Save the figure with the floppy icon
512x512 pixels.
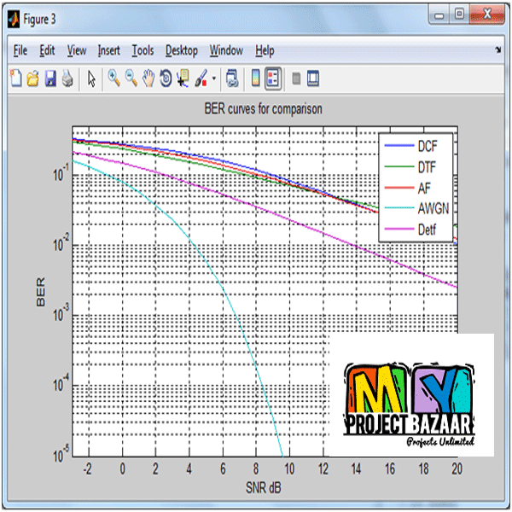click(50, 79)
